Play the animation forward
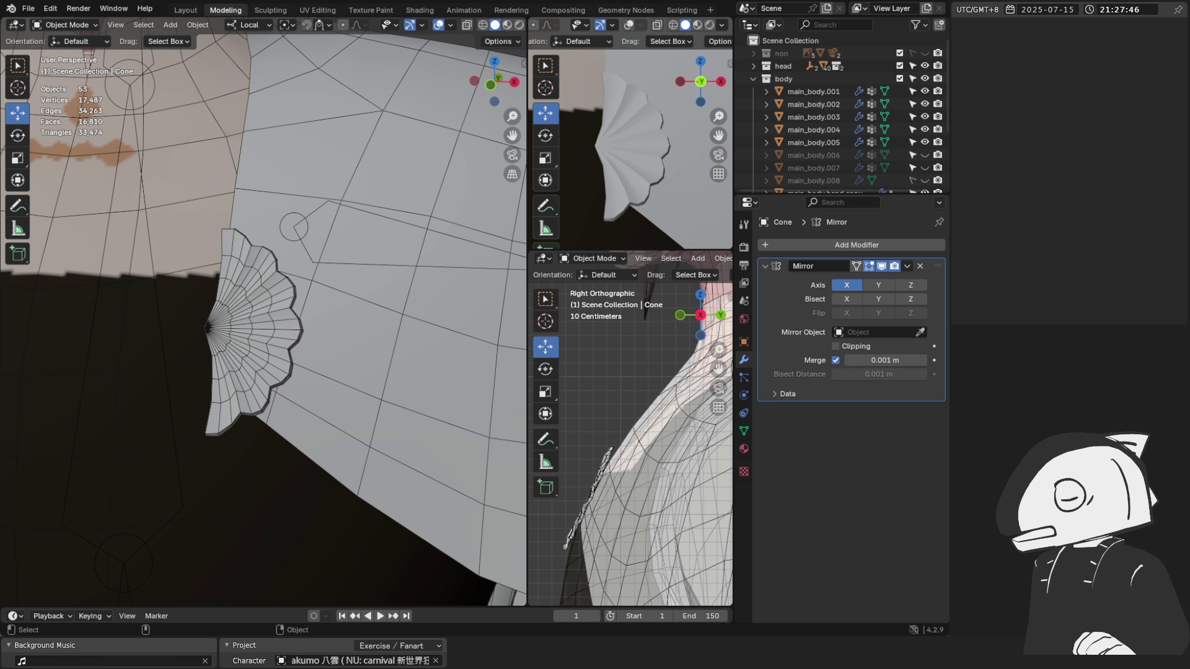This screenshot has height=669, width=1190. tap(381, 616)
